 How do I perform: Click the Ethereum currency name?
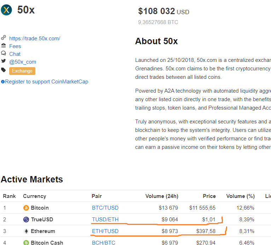[43, 231]
